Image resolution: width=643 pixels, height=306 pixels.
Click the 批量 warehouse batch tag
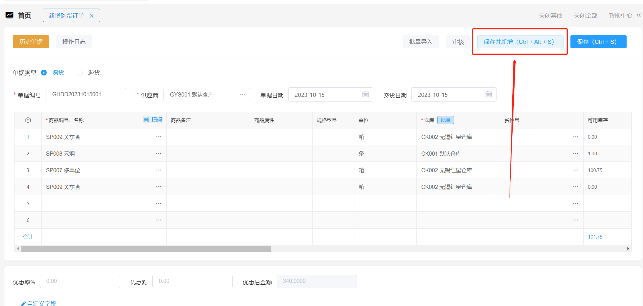pyautogui.click(x=445, y=120)
